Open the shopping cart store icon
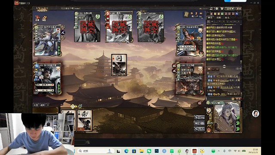The width and height of the screenshot is (275, 155). coord(222,9)
